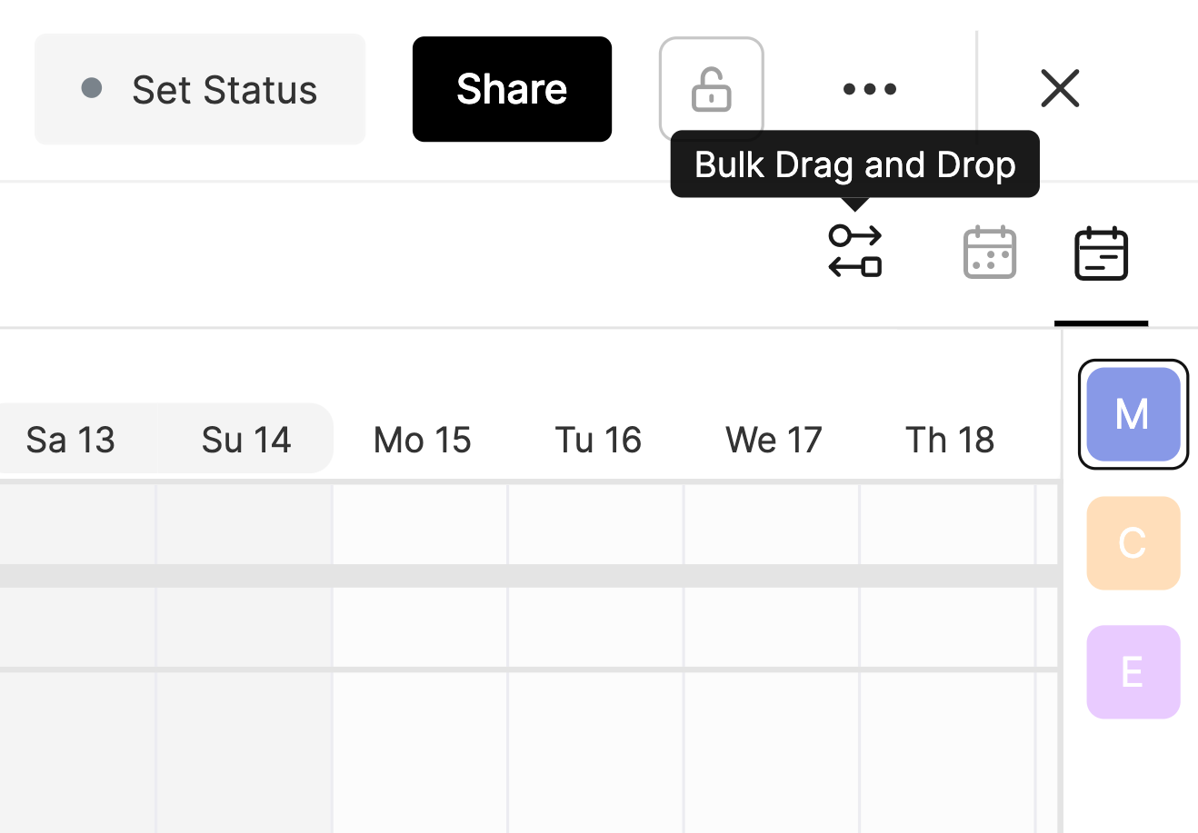Click the We 17 date header
The height and width of the screenshot is (833, 1198).
pyautogui.click(x=774, y=440)
